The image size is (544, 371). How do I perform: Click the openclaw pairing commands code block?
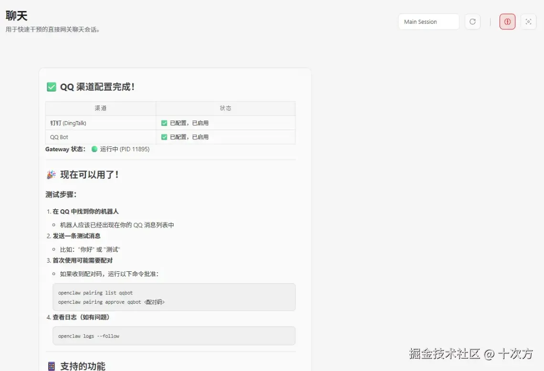pos(174,297)
